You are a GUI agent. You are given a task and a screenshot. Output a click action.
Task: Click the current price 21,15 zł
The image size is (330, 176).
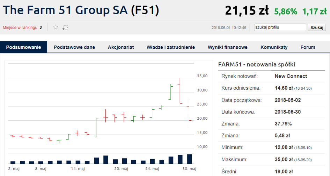point(247,11)
